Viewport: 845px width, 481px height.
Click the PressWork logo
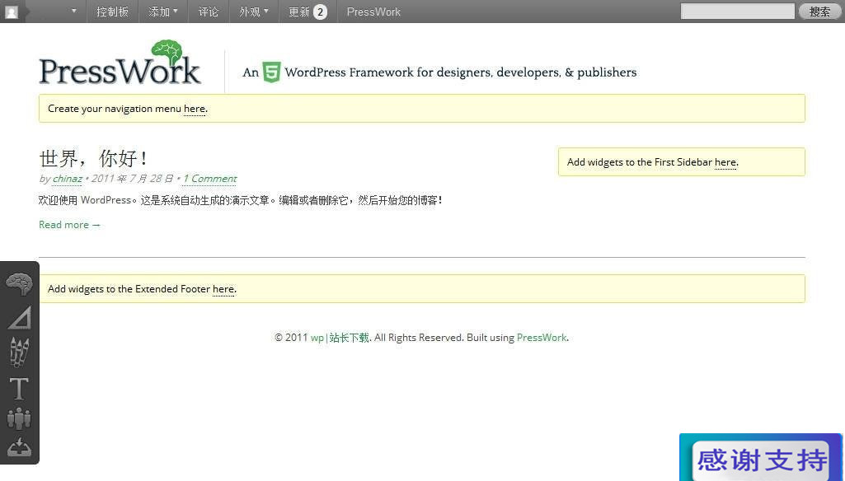coord(120,63)
